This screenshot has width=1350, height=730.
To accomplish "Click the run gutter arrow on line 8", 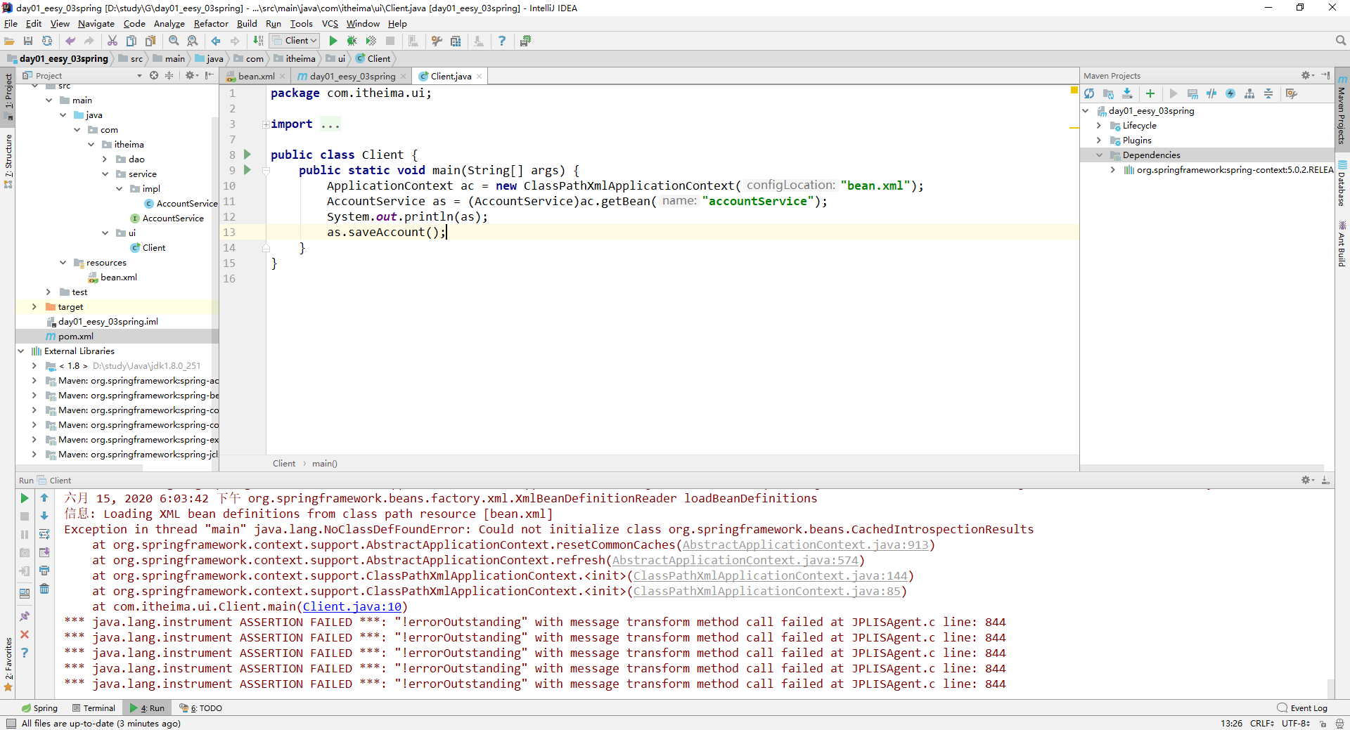I will [x=247, y=154].
